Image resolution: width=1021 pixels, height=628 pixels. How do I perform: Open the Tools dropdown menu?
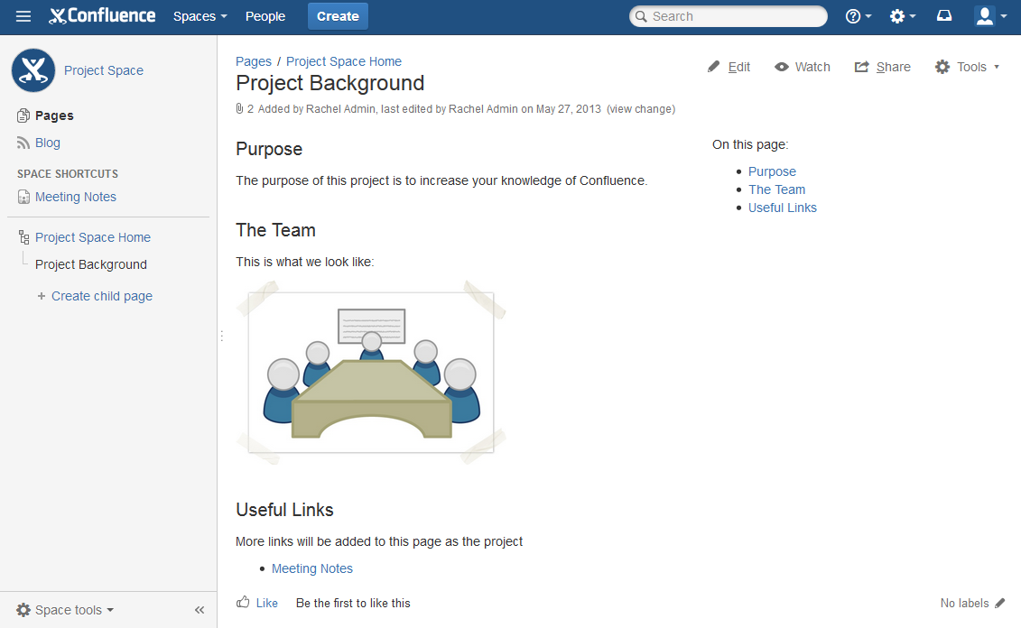point(967,67)
